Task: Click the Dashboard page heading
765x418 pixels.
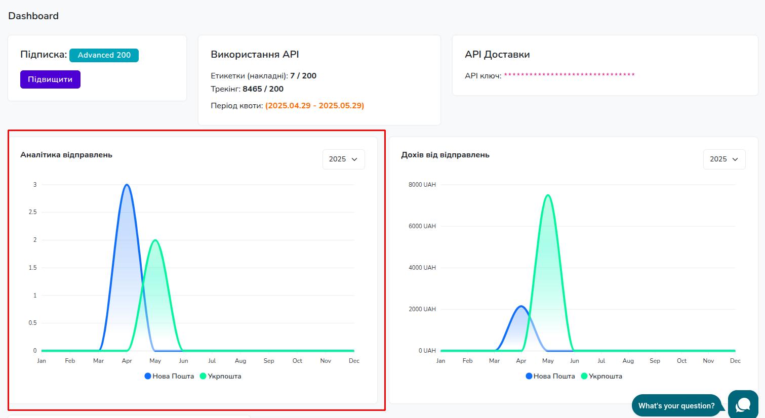Action: click(x=33, y=16)
